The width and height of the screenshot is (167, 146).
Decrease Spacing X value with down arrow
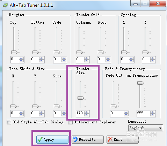click(131, 61)
